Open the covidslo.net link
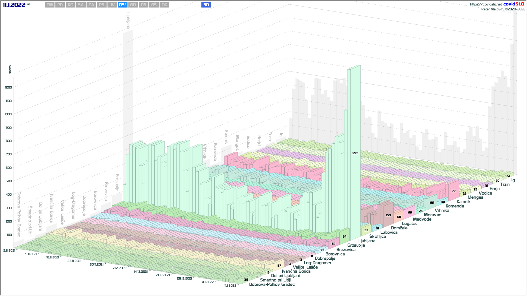Viewport: 527px width, 296px height. [486, 4]
